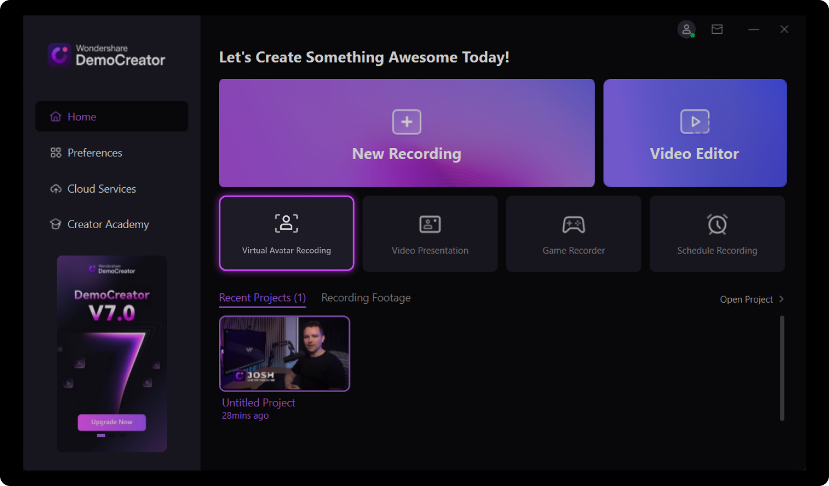
Task: Switch to the Recording Footage tab
Action: click(x=365, y=297)
